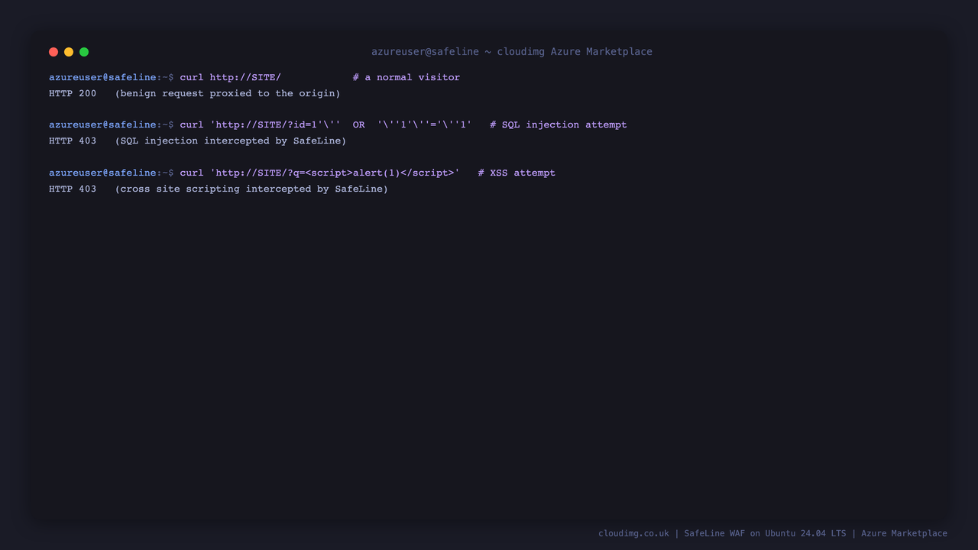Click the terminal title azureuser@safeline
The image size is (978, 550).
tap(512, 52)
